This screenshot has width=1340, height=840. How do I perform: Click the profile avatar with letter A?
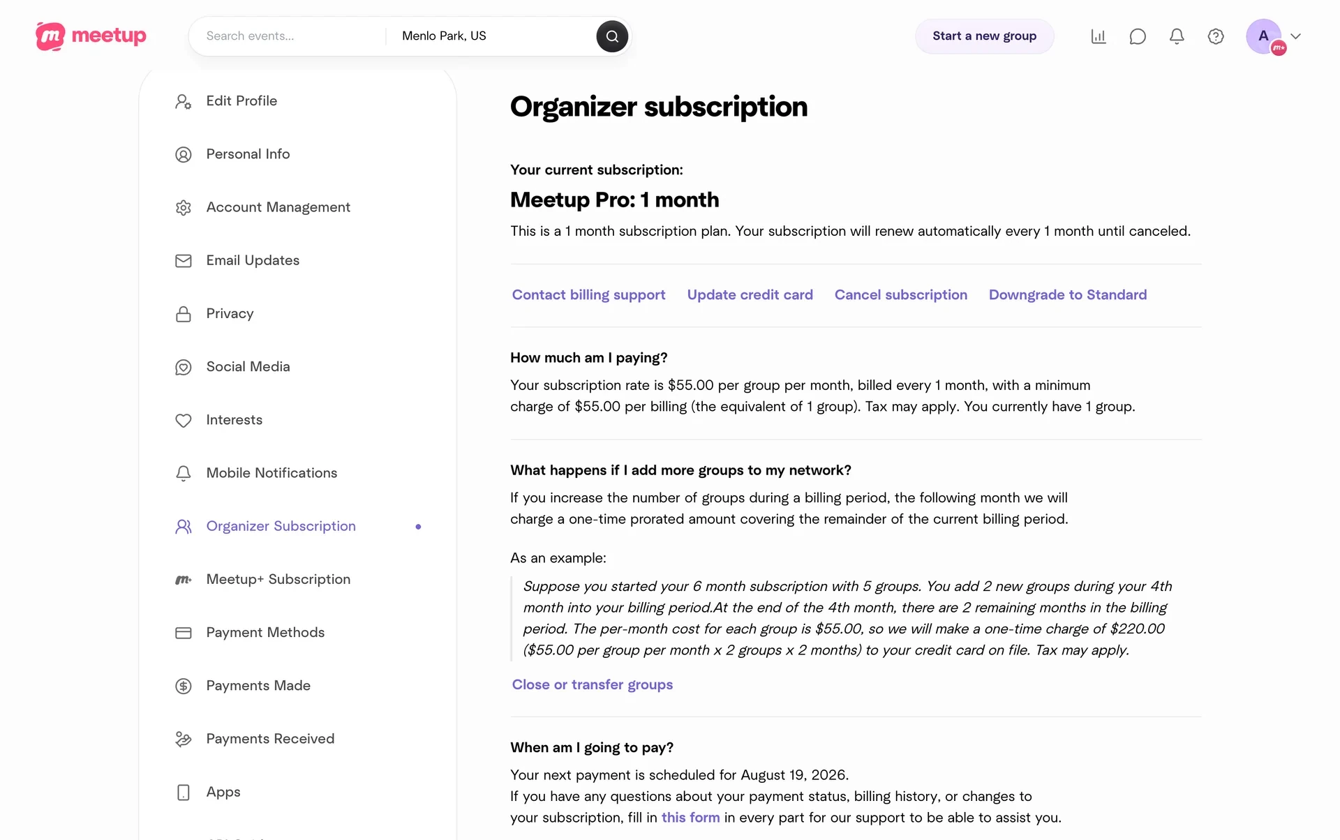click(x=1264, y=36)
